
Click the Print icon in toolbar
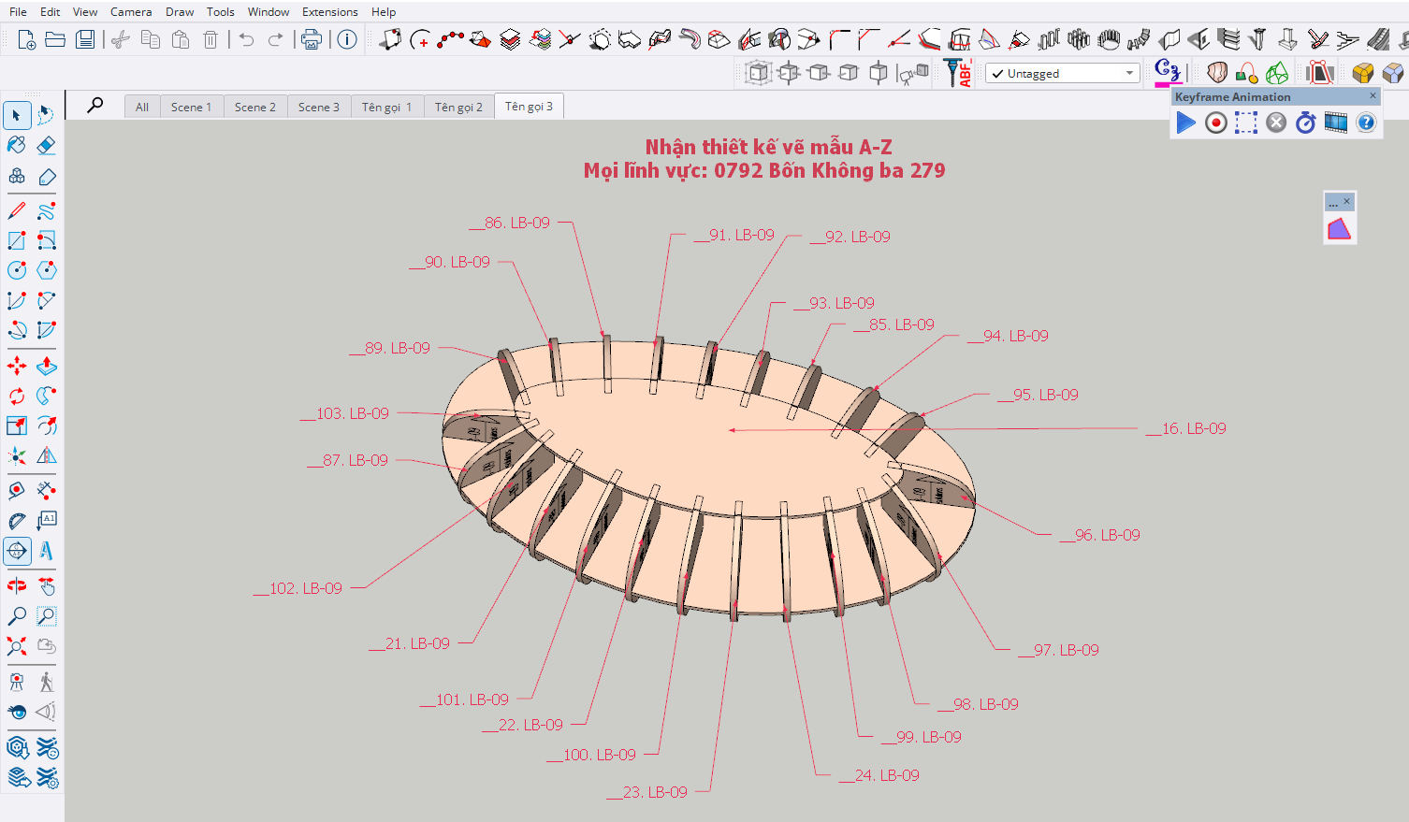pyautogui.click(x=311, y=39)
